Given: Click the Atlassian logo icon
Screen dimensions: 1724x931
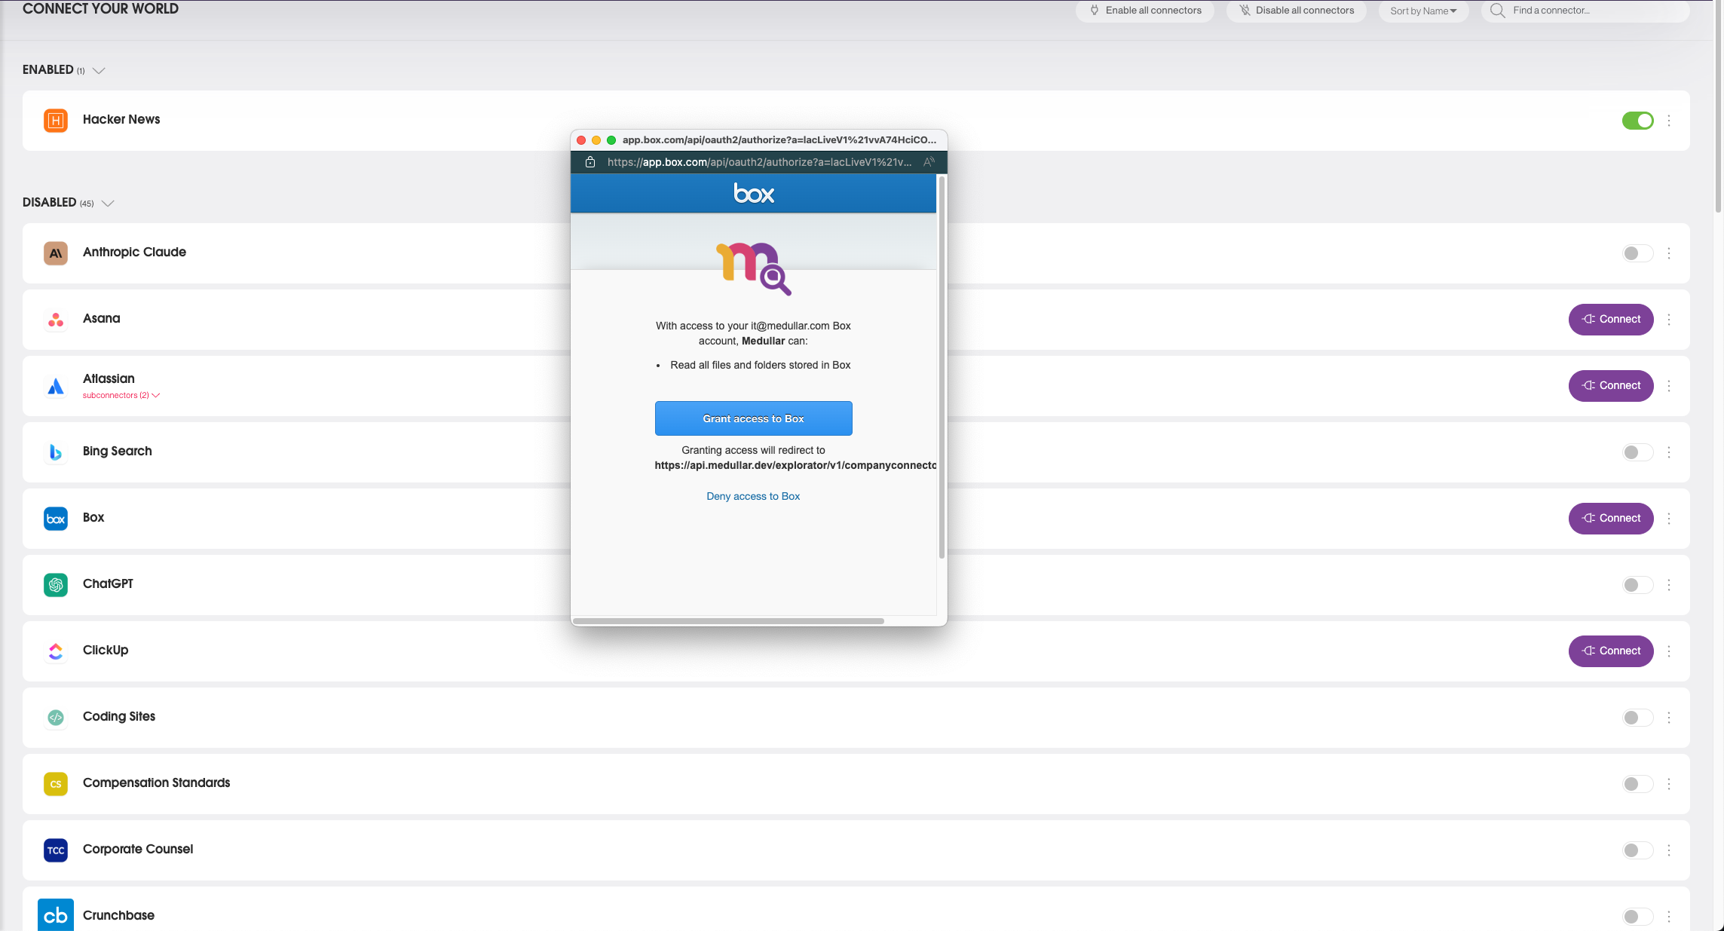Looking at the screenshot, I should coord(56,386).
